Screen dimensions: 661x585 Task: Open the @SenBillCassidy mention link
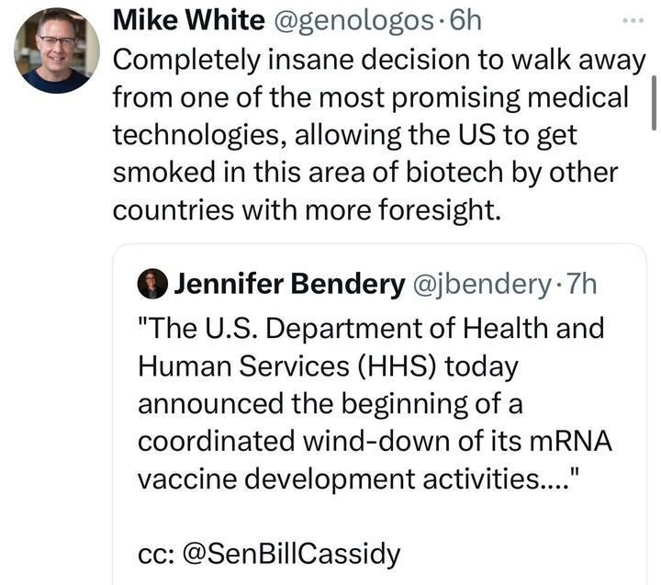tap(287, 554)
